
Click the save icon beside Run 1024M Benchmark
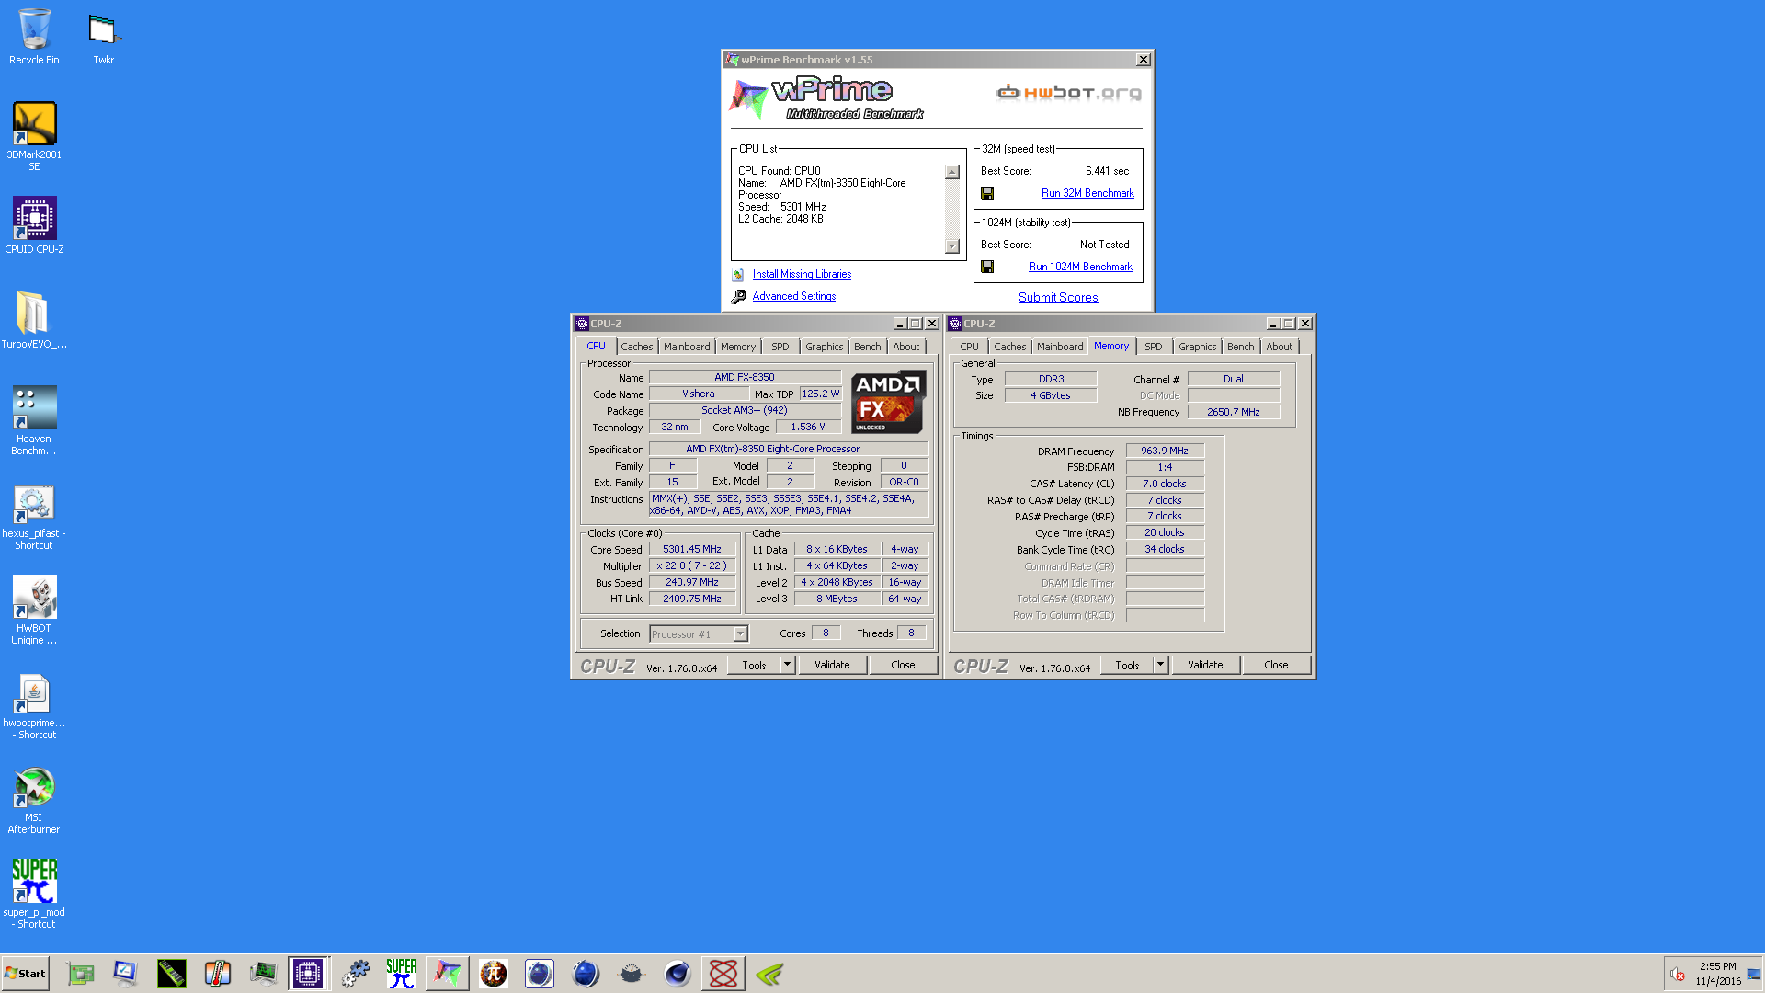987,267
